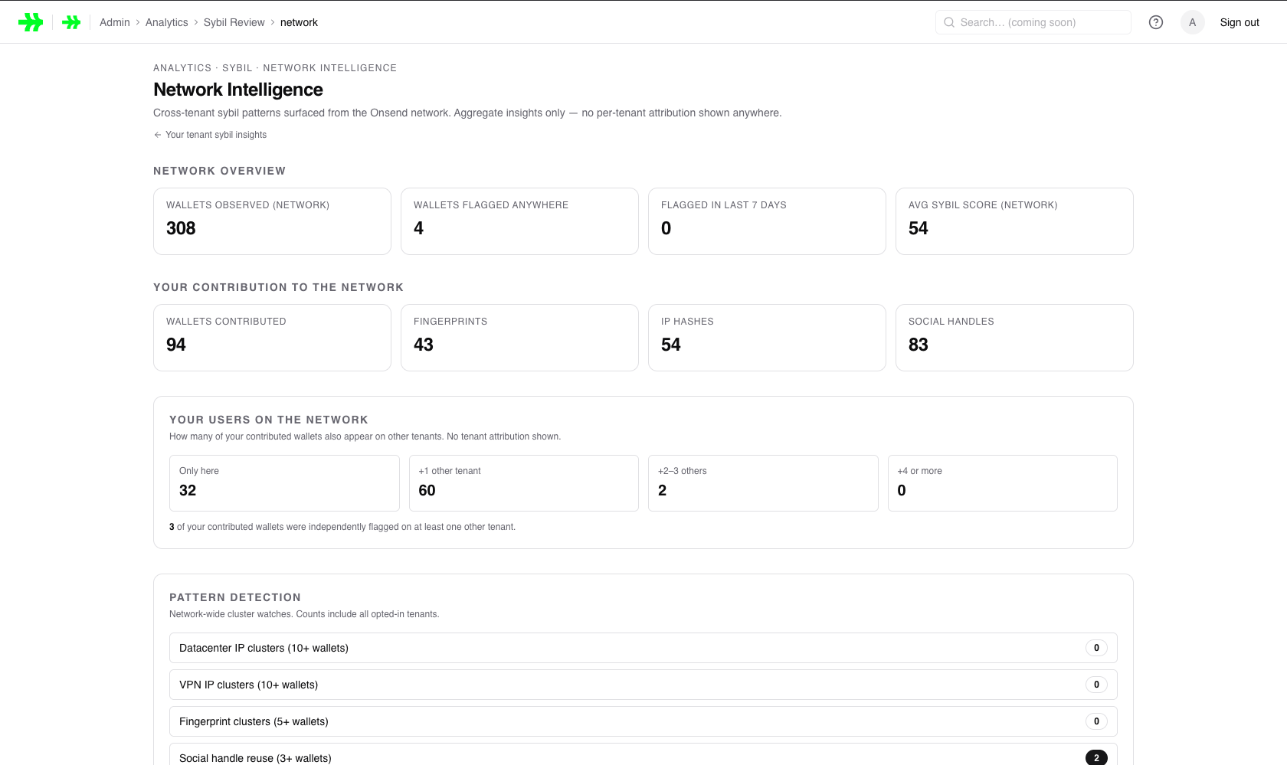
Task: Click the Network Overview section heading
Action: (219, 171)
